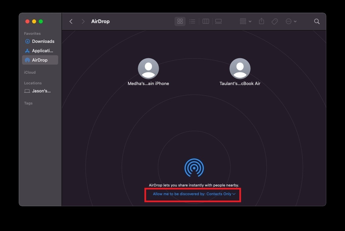This screenshot has width=345, height=231.
Task: Click the laptop icon under Locations
Action: click(27, 91)
